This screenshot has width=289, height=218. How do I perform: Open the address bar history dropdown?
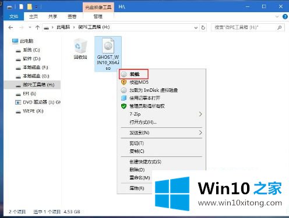(x=196, y=28)
